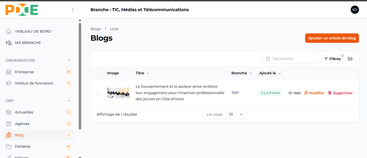Viewport: 367px width, 158px height.
Task: Click Ajouter un article de blog
Action: (x=332, y=38)
